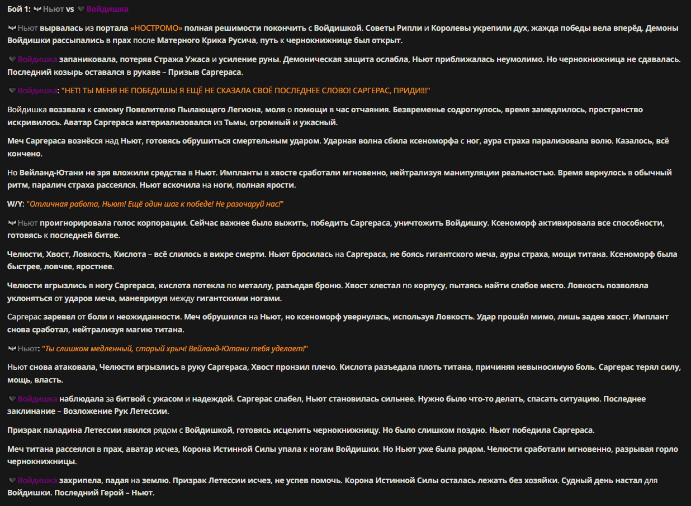The height and width of the screenshot is (506, 691).
Task: Click the phrase 'Меч титана рассеялся в прах'
Action: coord(65,449)
